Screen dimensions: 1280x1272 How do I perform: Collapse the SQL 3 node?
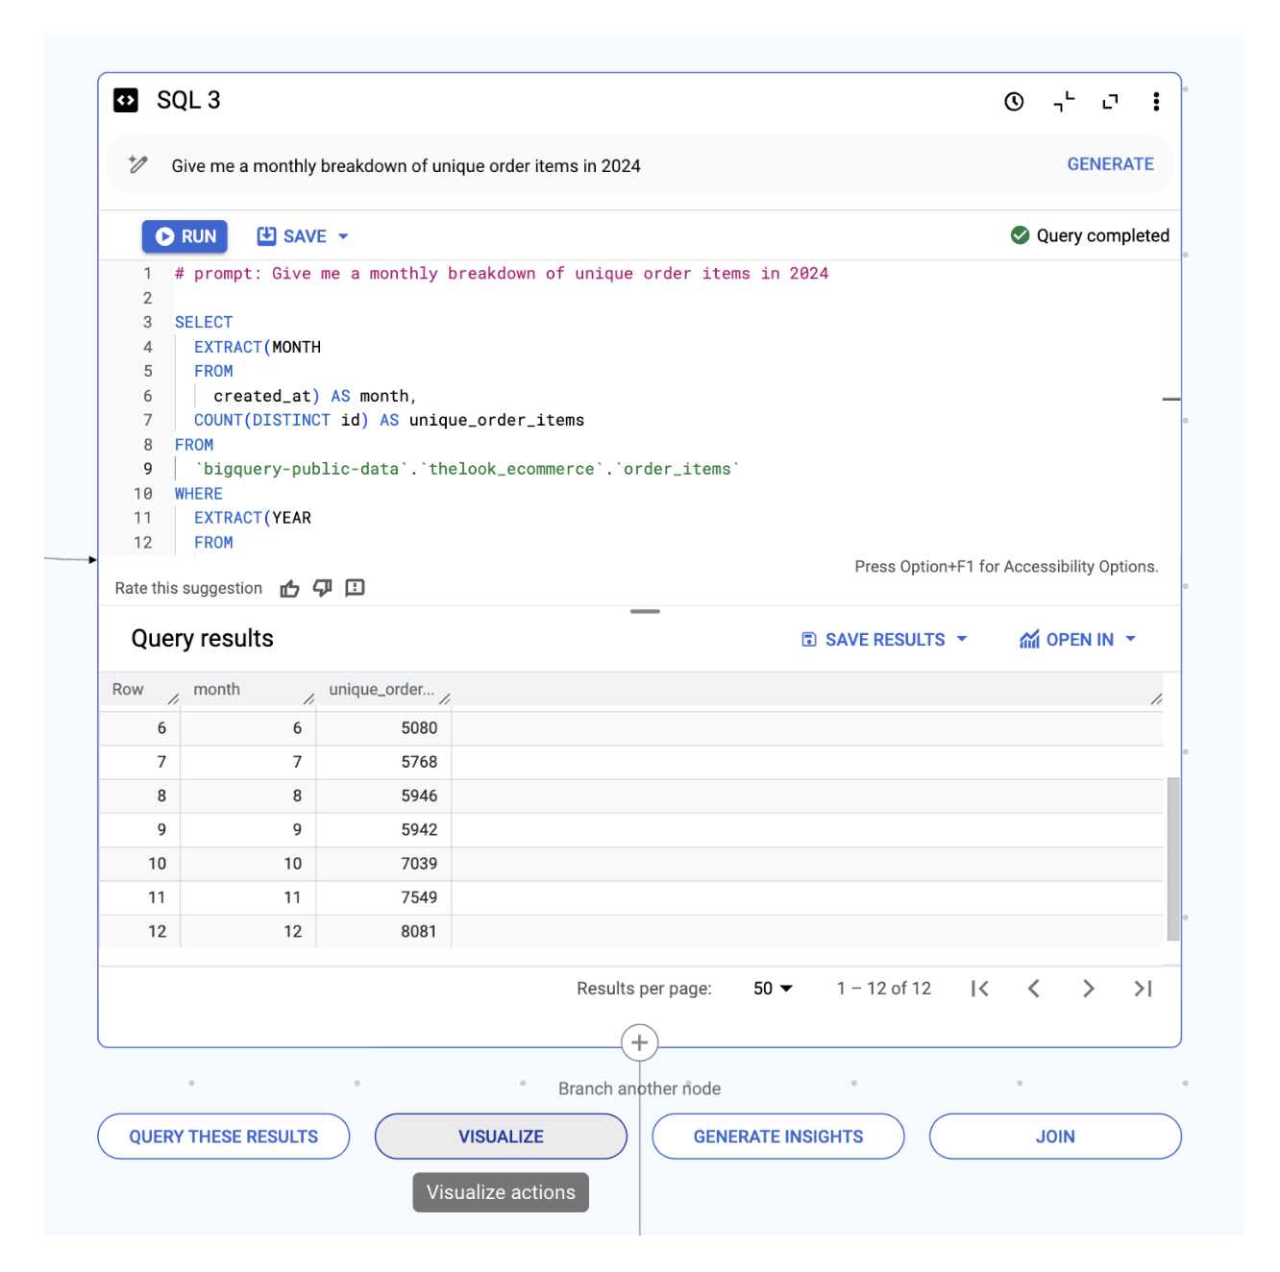(1064, 102)
